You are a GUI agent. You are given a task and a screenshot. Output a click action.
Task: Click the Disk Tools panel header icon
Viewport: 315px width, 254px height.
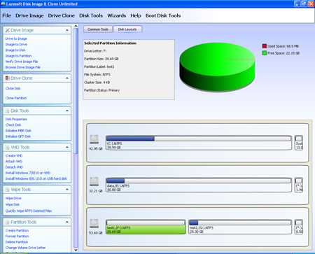(8, 111)
